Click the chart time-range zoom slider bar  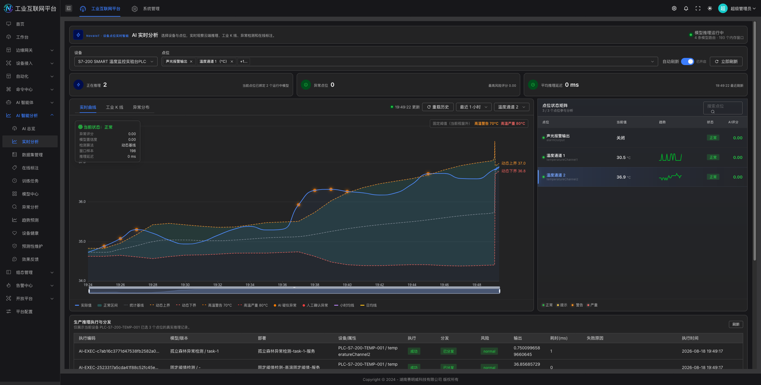click(294, 291)
